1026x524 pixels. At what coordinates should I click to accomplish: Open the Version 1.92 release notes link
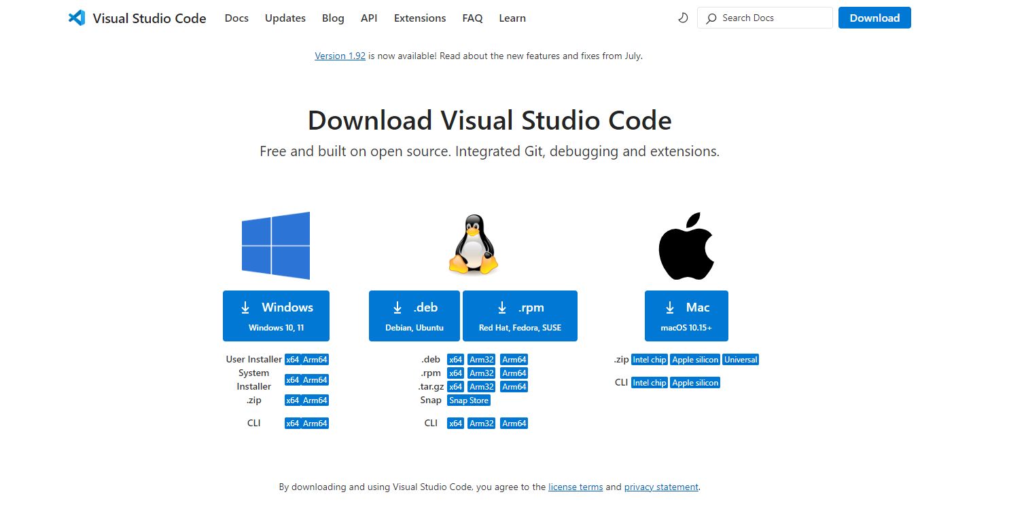[340, 56]
